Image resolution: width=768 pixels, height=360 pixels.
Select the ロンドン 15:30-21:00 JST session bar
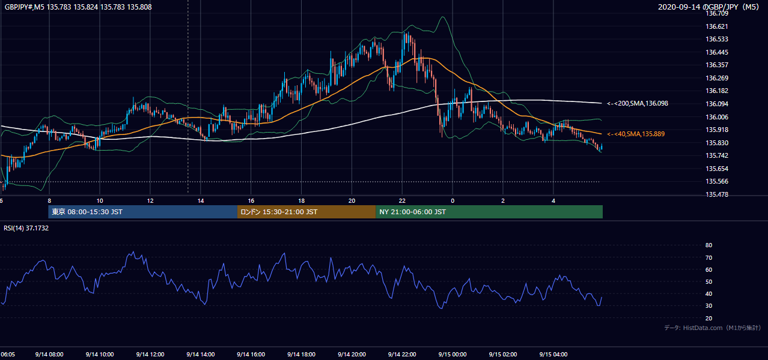306,212
